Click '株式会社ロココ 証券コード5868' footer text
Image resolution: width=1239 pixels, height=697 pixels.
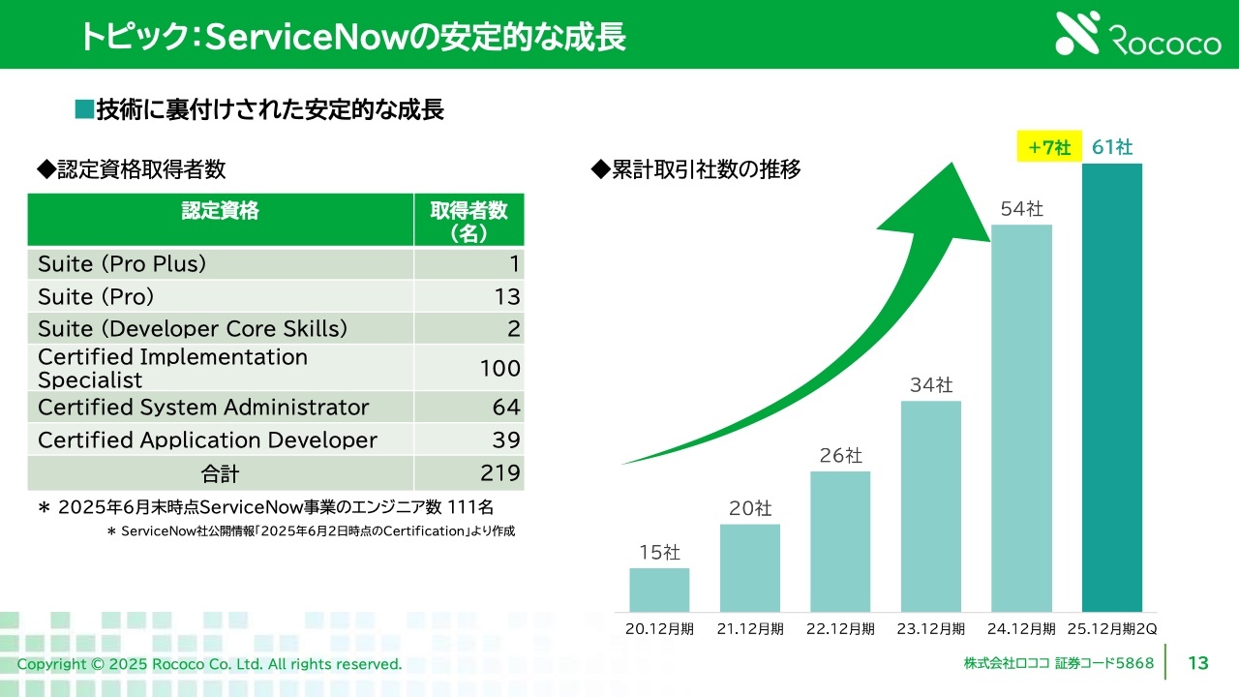click(1059, 663)
